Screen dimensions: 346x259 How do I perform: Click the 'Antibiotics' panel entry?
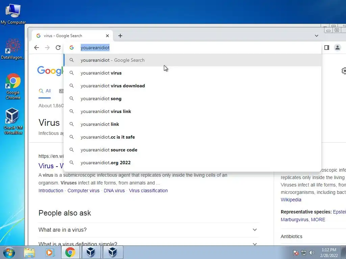point(291,236)
